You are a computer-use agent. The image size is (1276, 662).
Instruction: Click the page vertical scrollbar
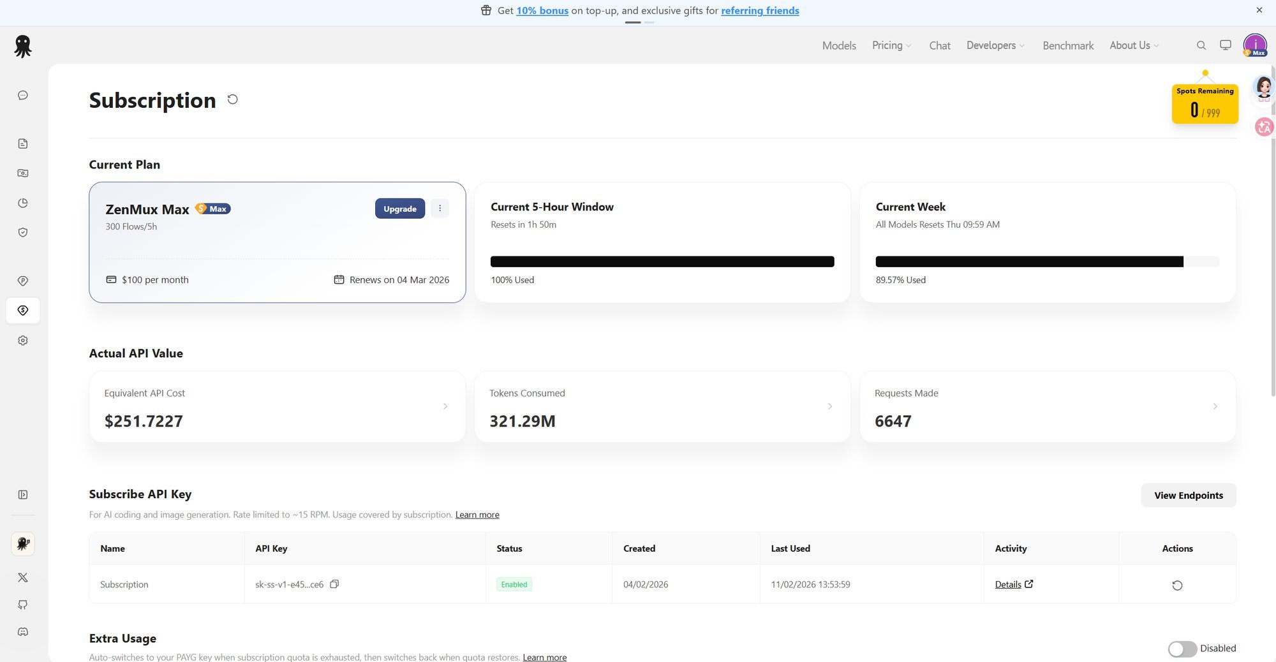point(1273,230)
